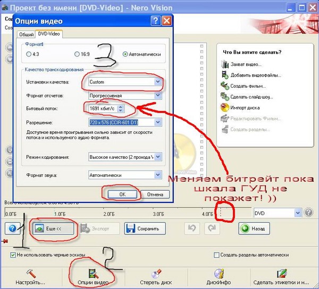Select the 16:9 format radio button
The height and width of the screenshot is (289, 319).
pos(77,54)
